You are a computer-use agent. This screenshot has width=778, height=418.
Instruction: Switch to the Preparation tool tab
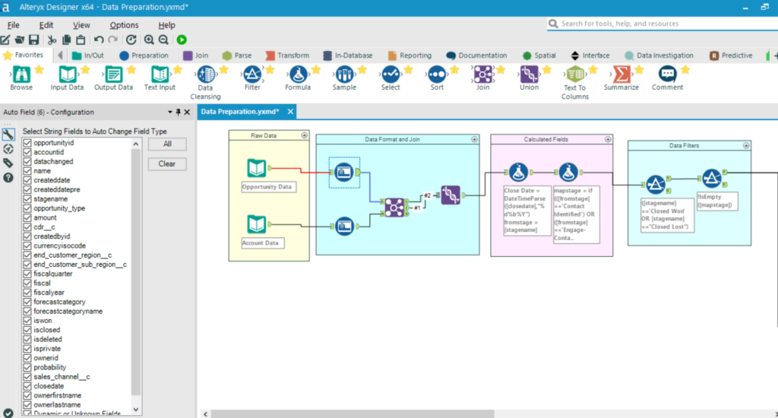pyautogui.click(x=144, y=55)
